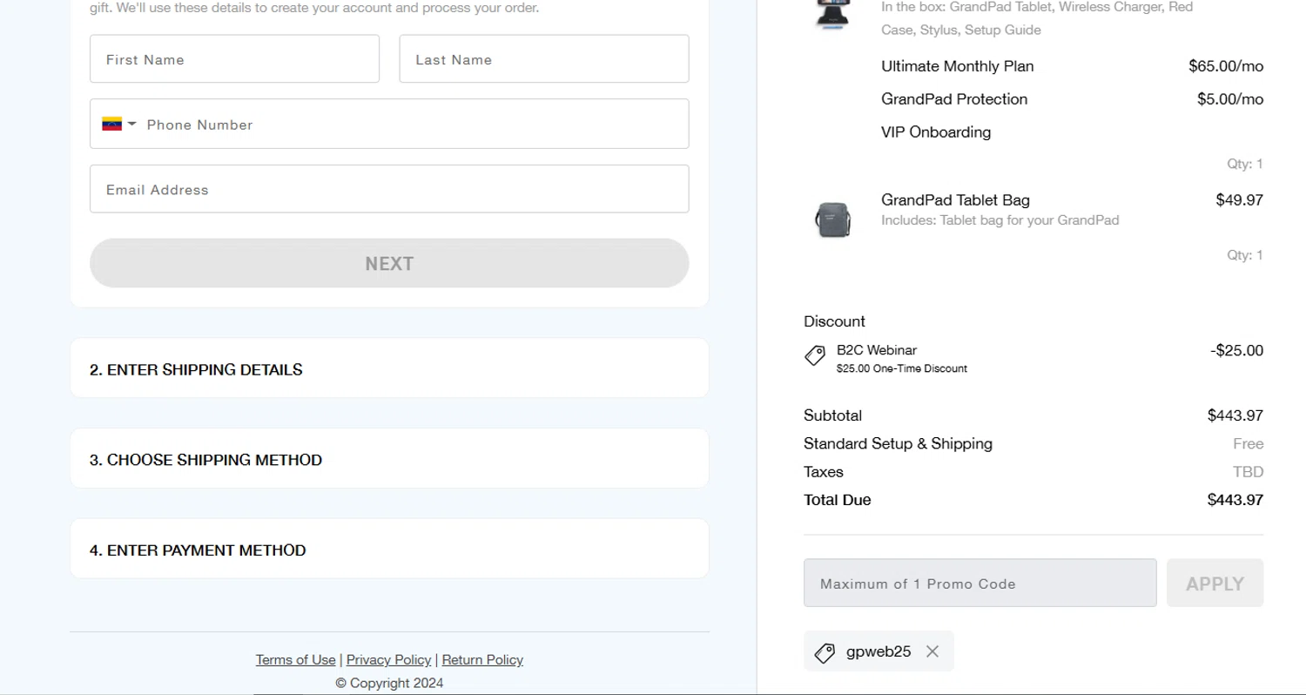The width and height of the screenshot is (1306, 695).
Task: Open the phone country flag dropdown
Action: (x=119, y=125)
